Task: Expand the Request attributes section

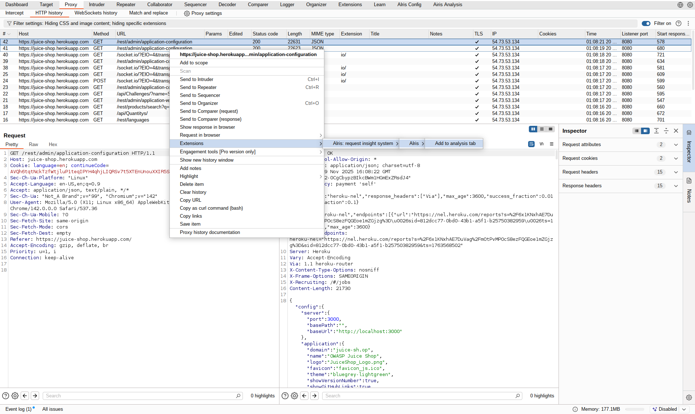Action: coord(675,145)
